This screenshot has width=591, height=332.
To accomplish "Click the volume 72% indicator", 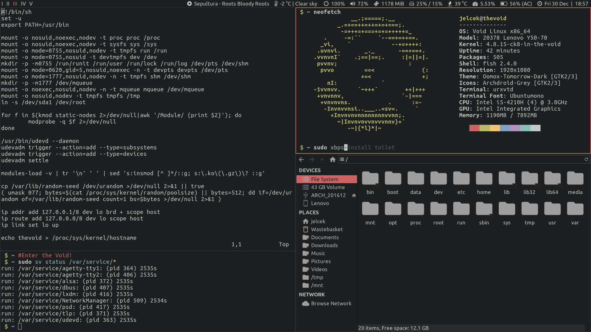I will point(359,4).
